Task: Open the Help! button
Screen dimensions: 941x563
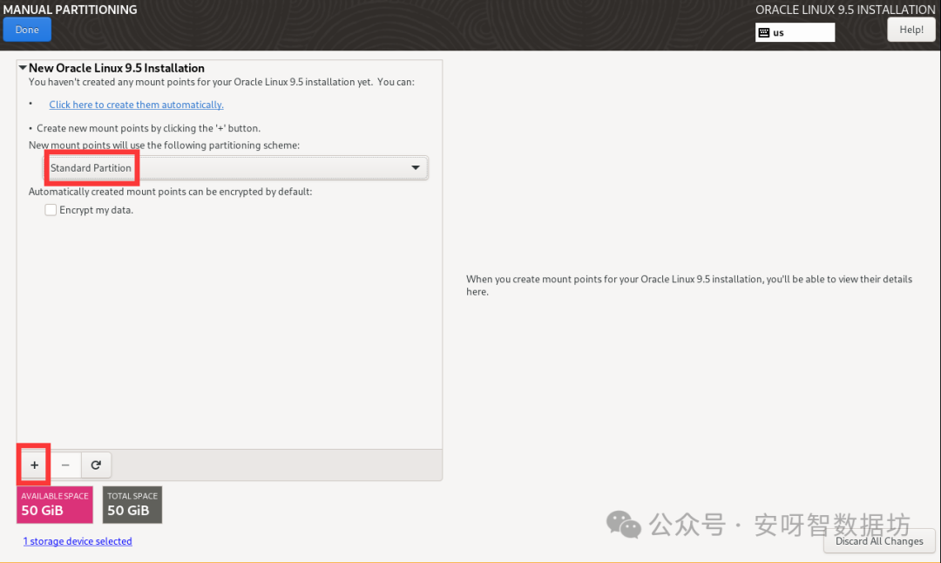Action: (x=911, y=30)
